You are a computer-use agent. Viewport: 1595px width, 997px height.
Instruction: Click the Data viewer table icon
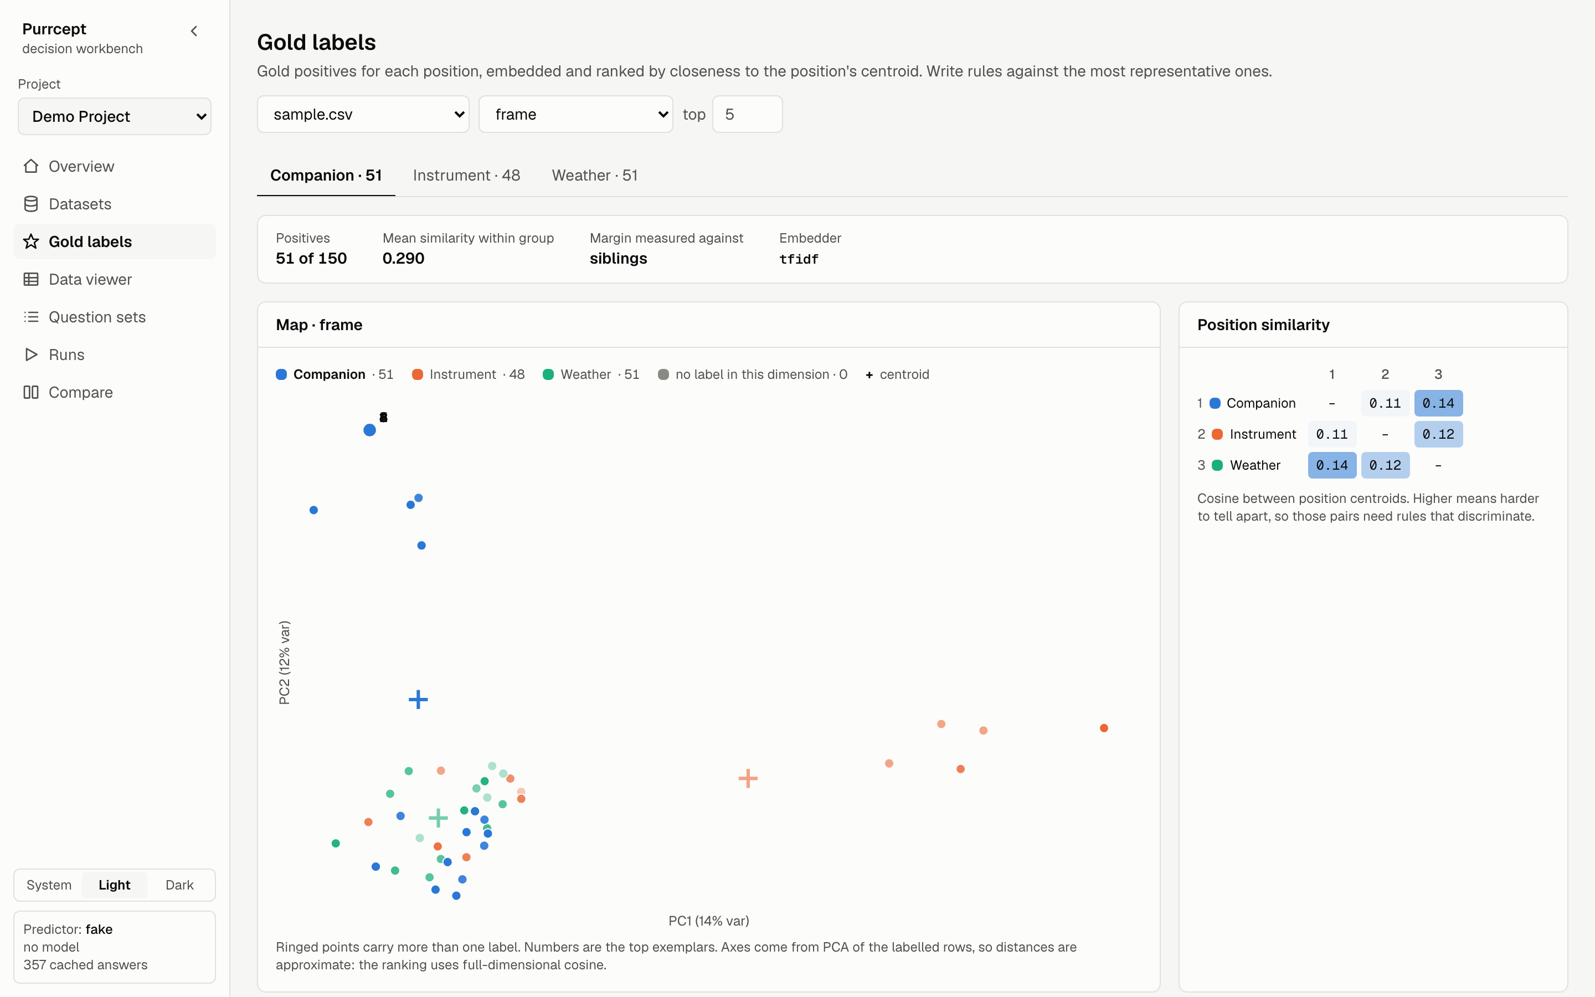tap(31, 279)
